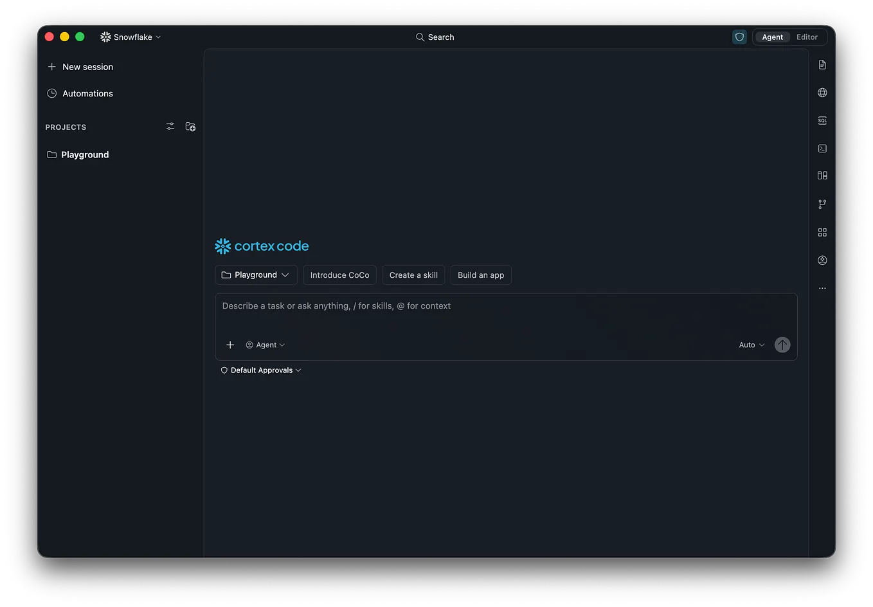This screenshot has width=873, height=607.
Task: Open the split layout panel icon
Action: click(x=822, y=176)
